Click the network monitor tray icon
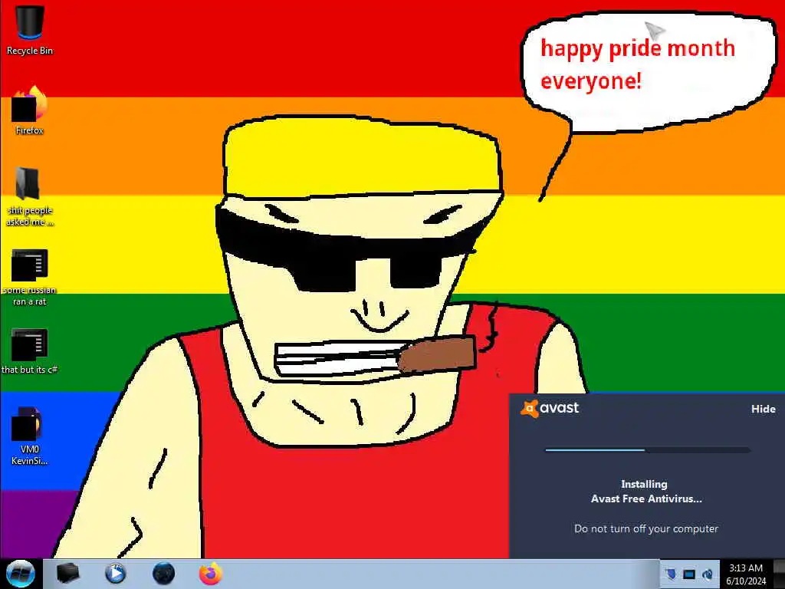 point(689,574)
